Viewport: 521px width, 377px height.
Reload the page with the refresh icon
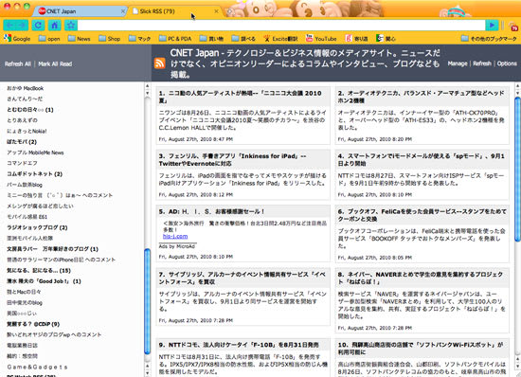click(x=38, y=26)
